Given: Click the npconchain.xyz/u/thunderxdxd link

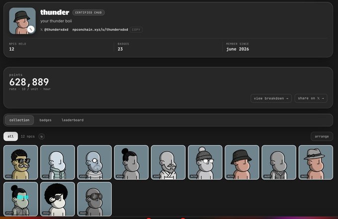Looking at the screenshot, I should [x=100, y=30].
